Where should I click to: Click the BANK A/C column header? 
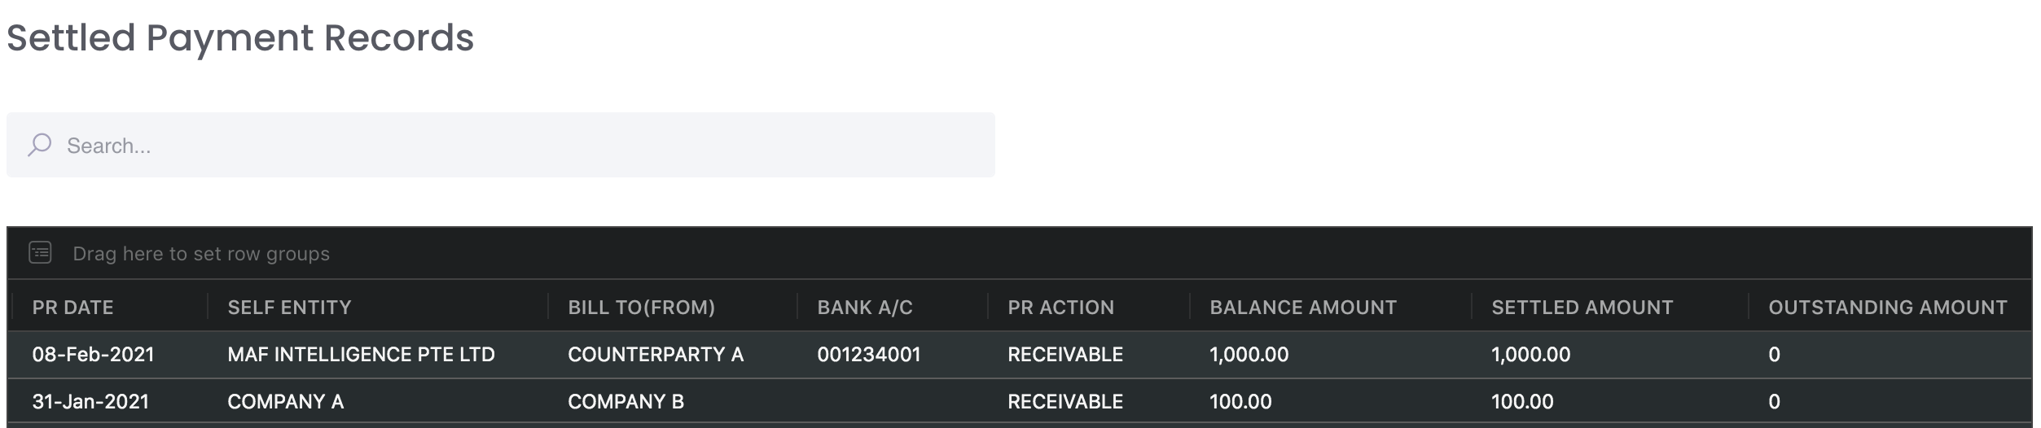(865, 308)
